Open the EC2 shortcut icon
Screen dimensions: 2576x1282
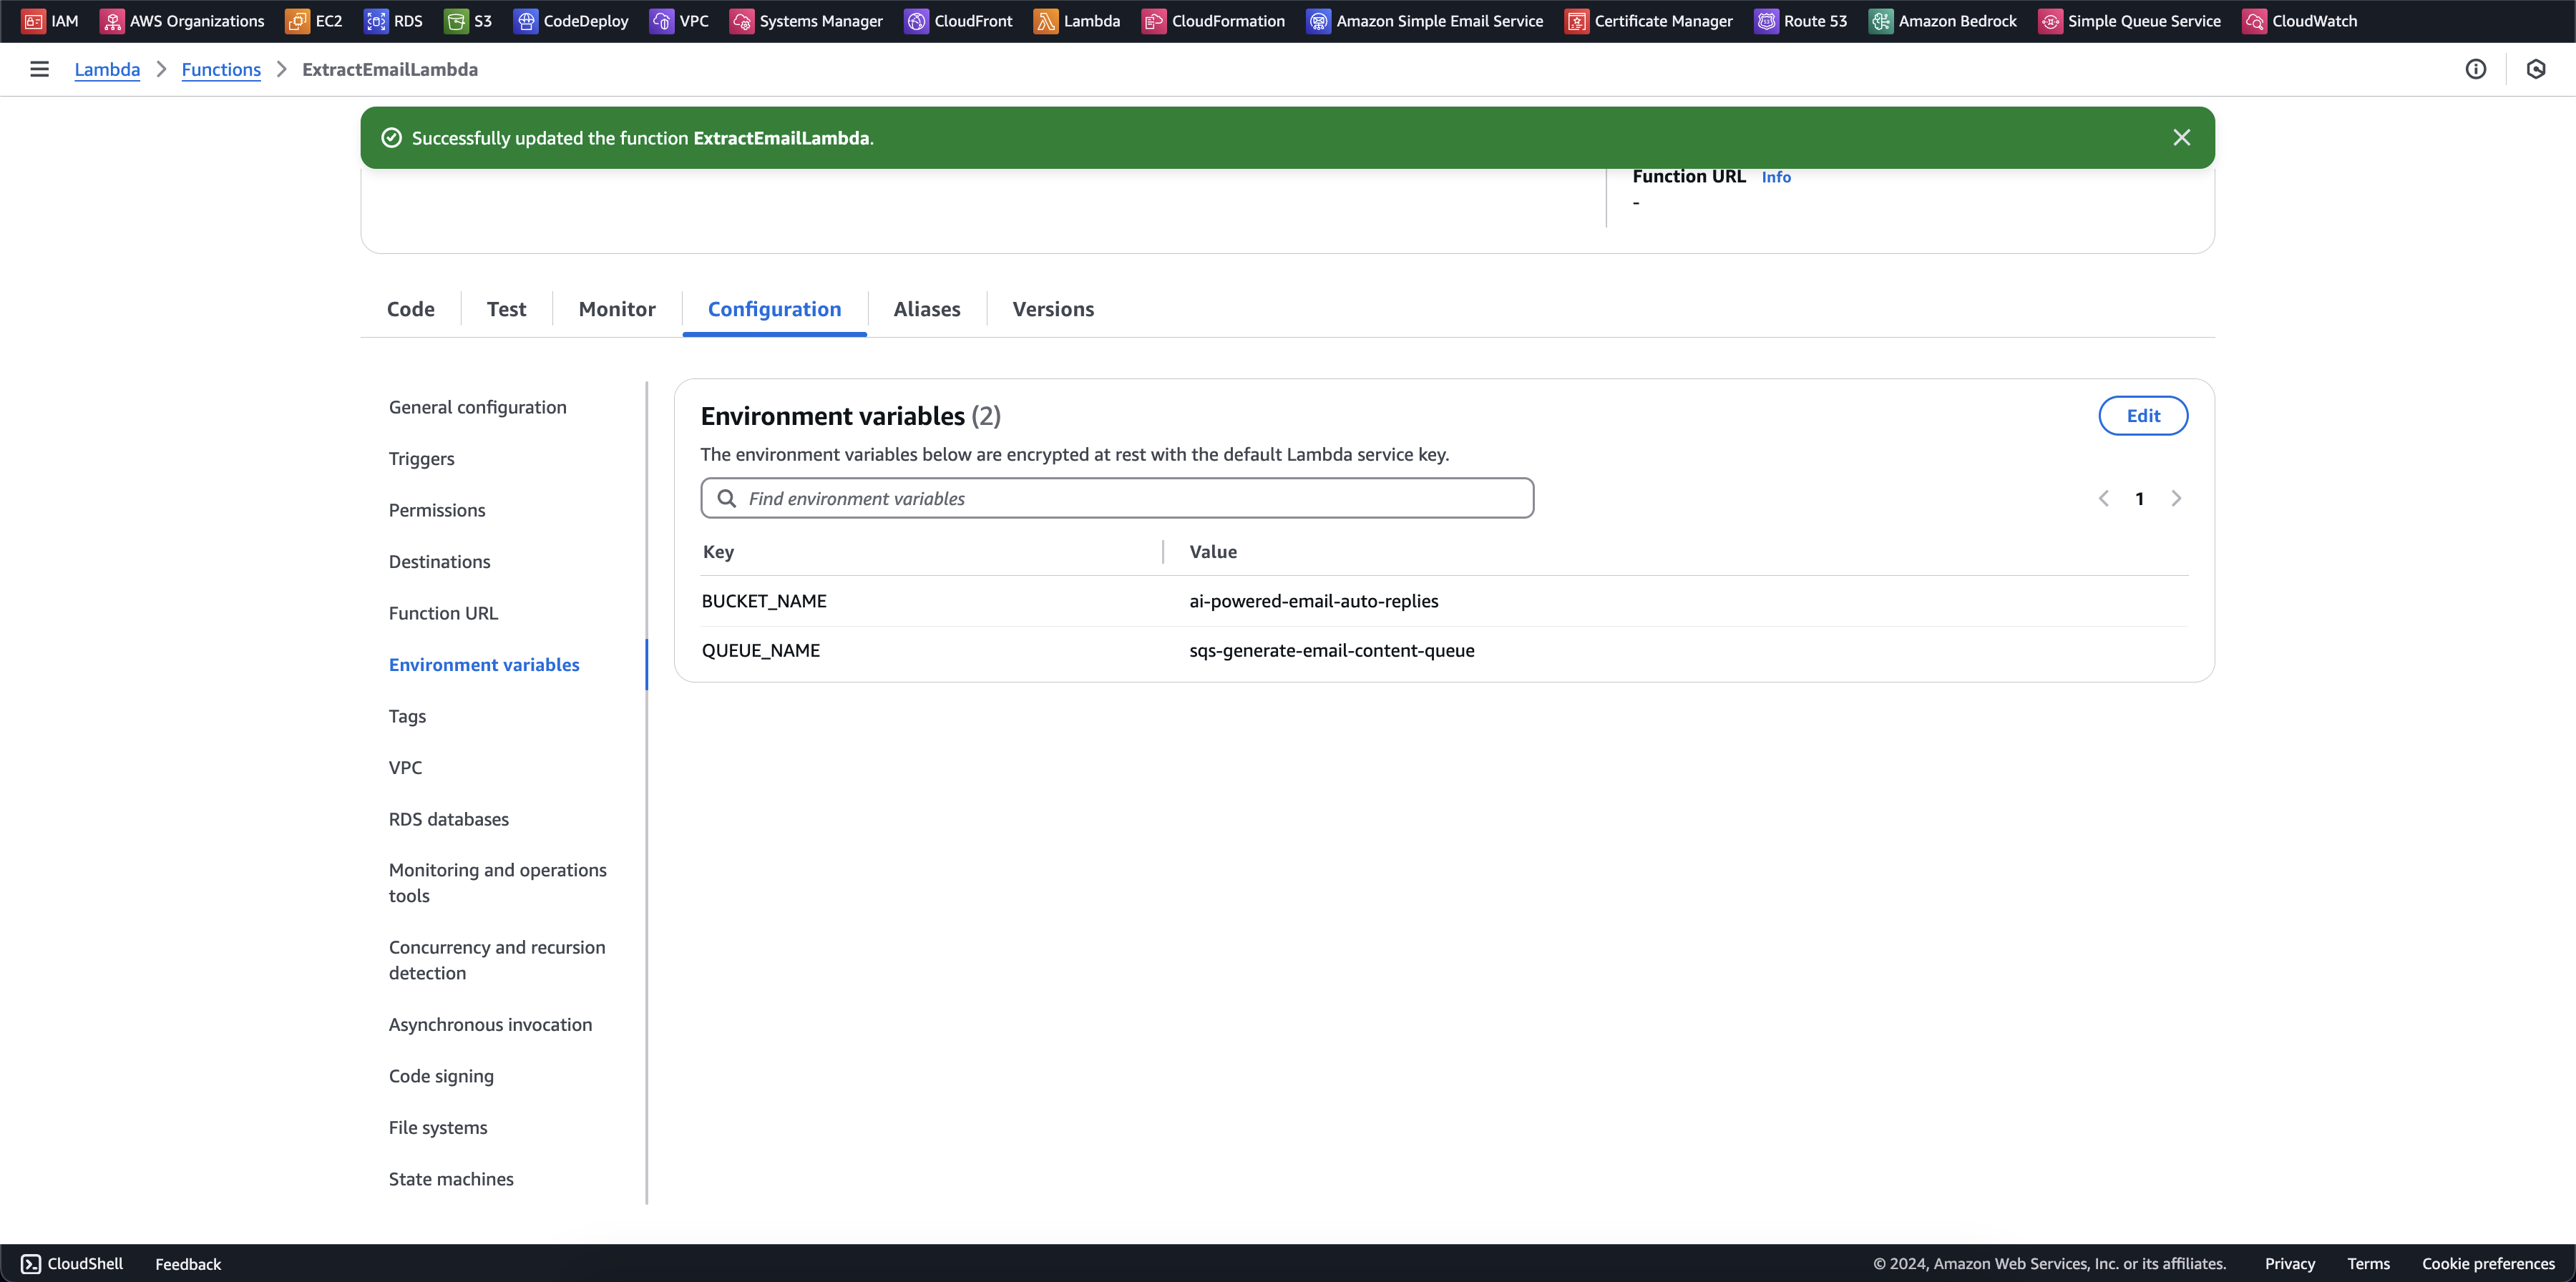(297, 21)
